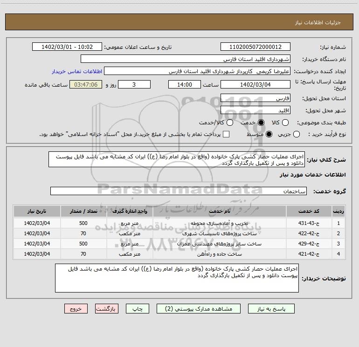359x347 pixels.
Task: Click the delivery city field اقلید
Action: pyautogui.click(x=255, y=110)
